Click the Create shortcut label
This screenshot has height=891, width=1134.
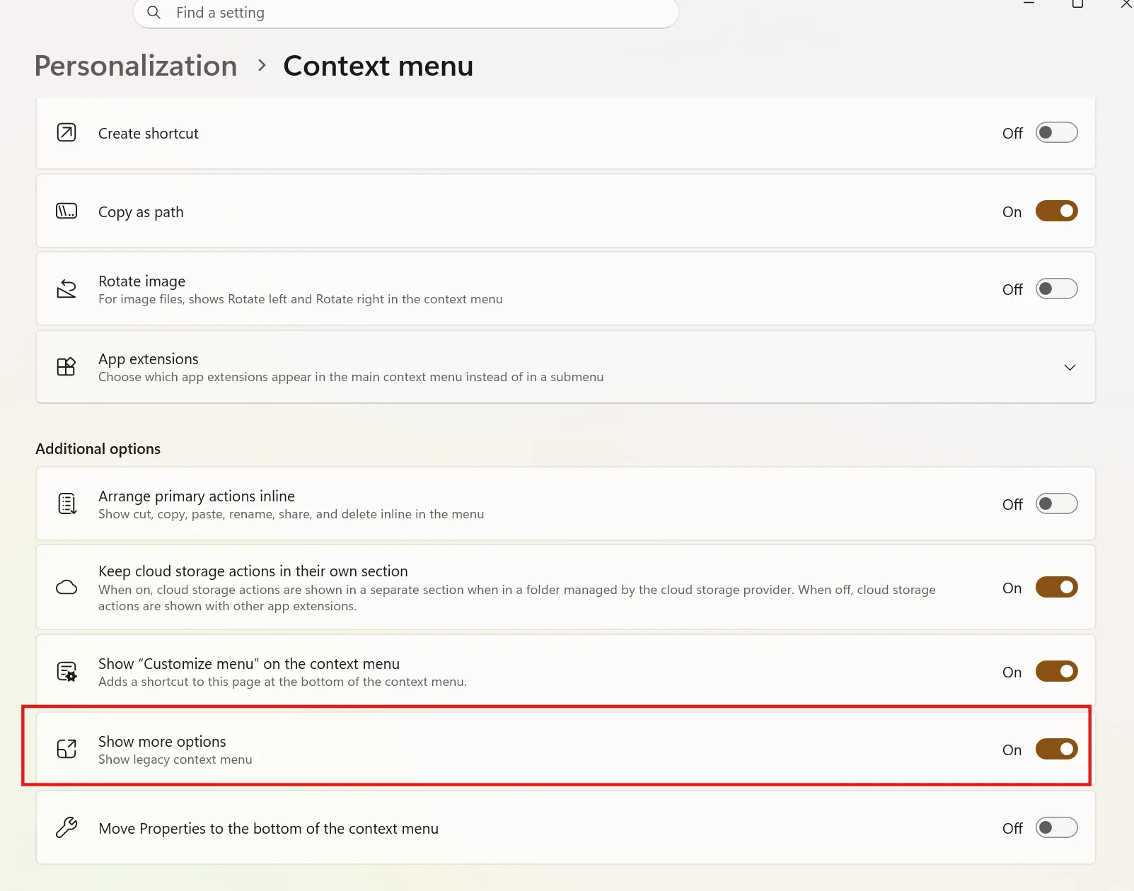(x=149, y=134)
